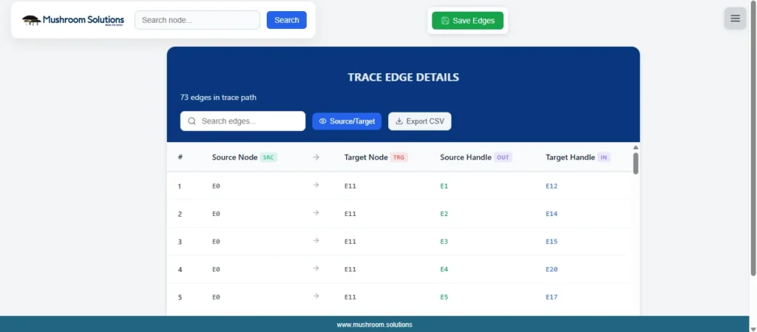
Task: Export edges using Export CSV button
Action: pyautogui.click(x=419, y=121)
